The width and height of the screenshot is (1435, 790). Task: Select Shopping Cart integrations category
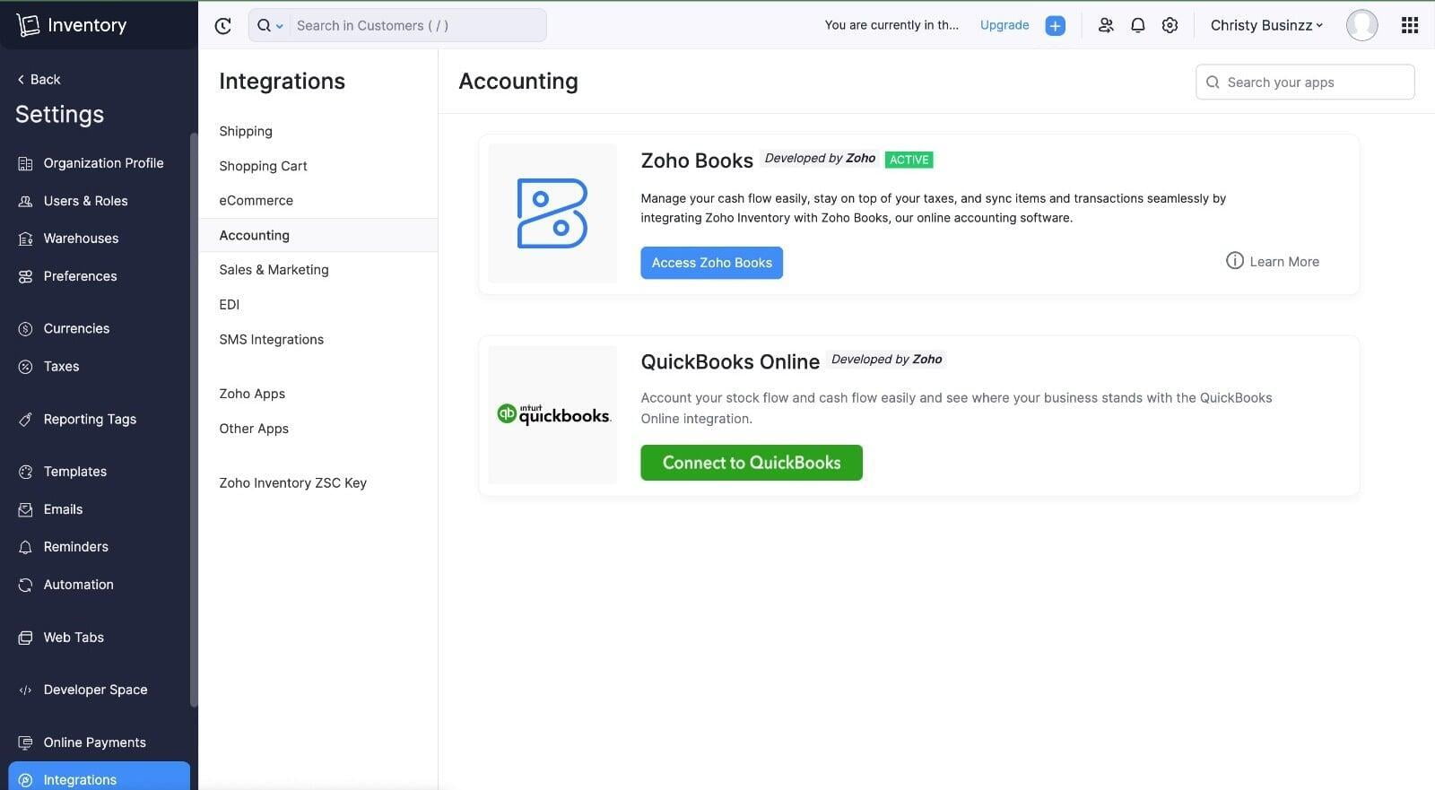[x=263, y=166]
